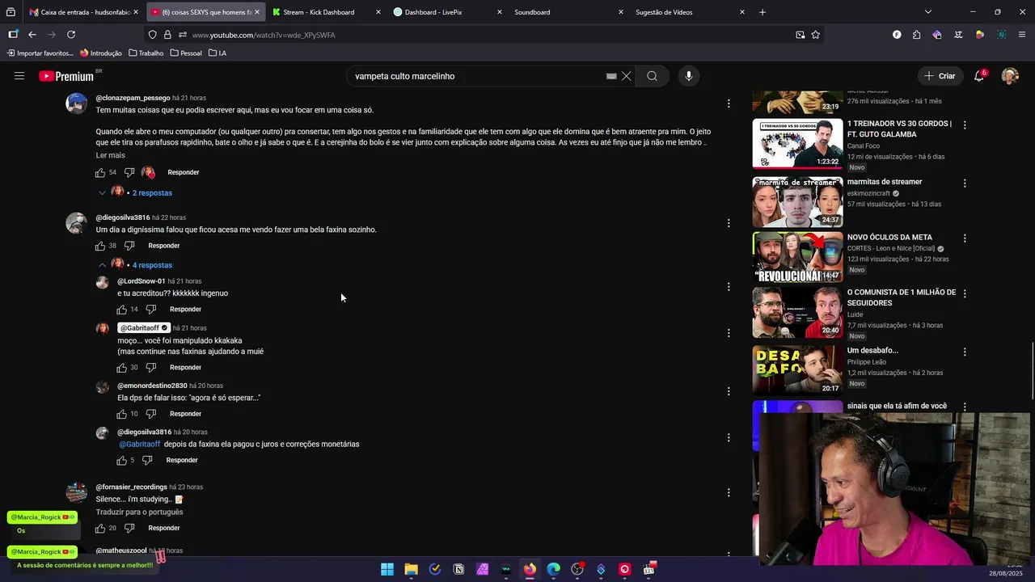Open the options menu for the NOVO ÓCULOS DA META video
The width and height of the screenshot is (1035, 582).
tap(964, 238)
